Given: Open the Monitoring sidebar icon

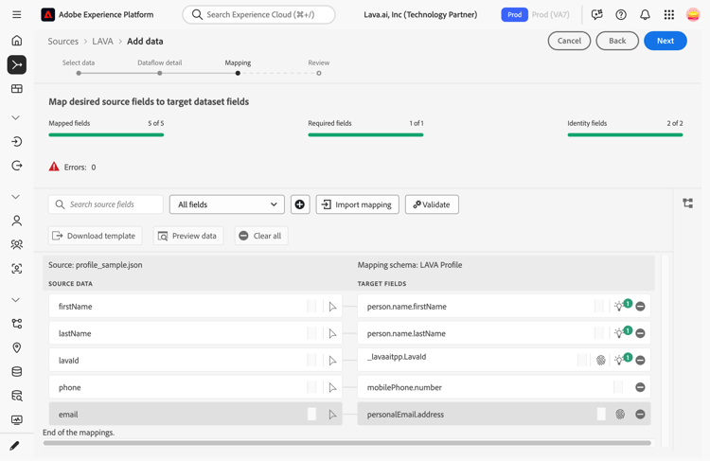Looking at the screenshot, I should tap(17, 419).
